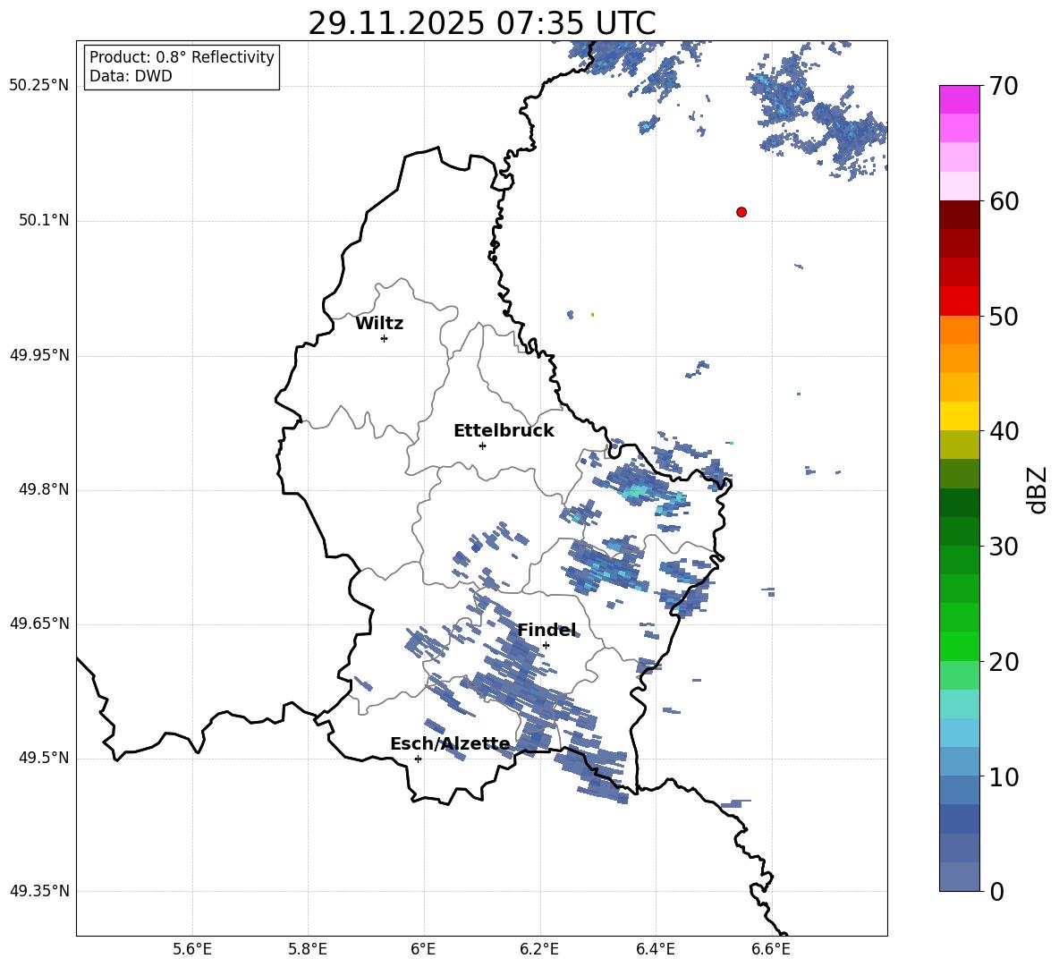Click the title 29.11.2025 07:35 UTC
1059x967 pixels.
[482, 23]
